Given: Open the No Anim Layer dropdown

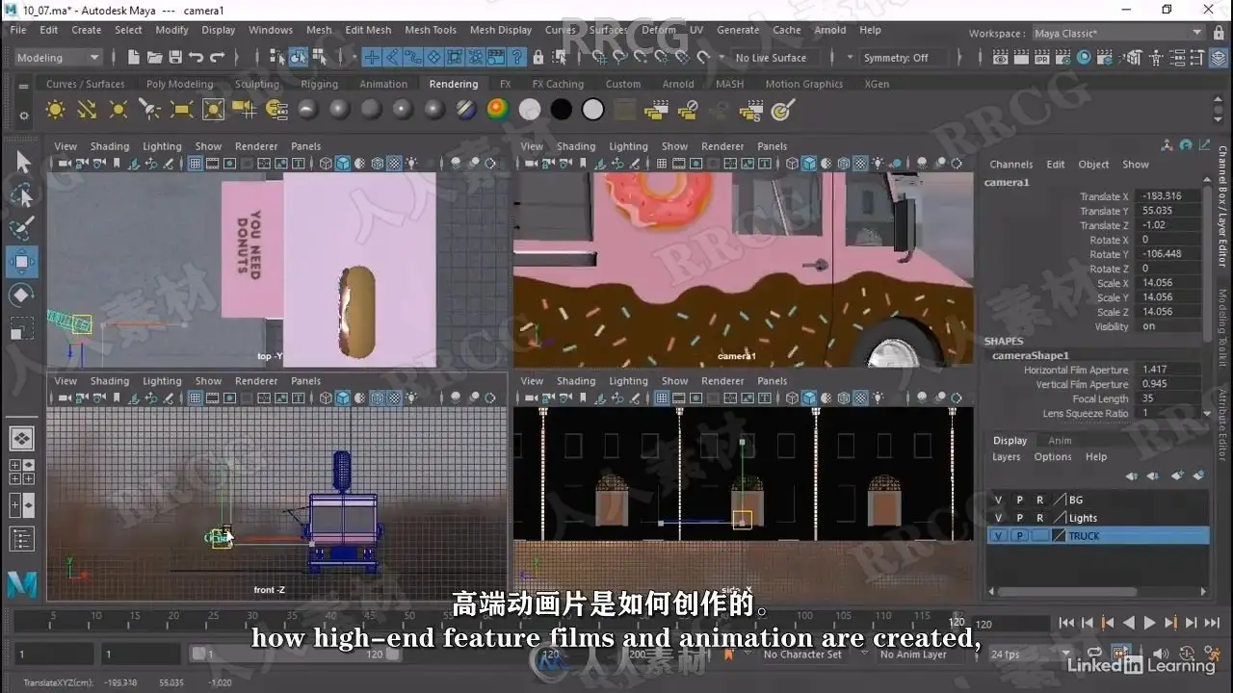Looking at the screenshot, I should (920, 654).
